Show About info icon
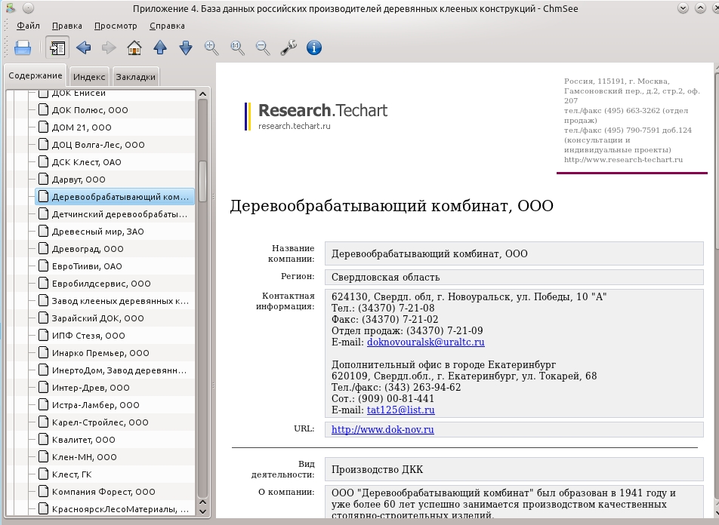Viewport: 719px width, 525px height. pos(314,48)
